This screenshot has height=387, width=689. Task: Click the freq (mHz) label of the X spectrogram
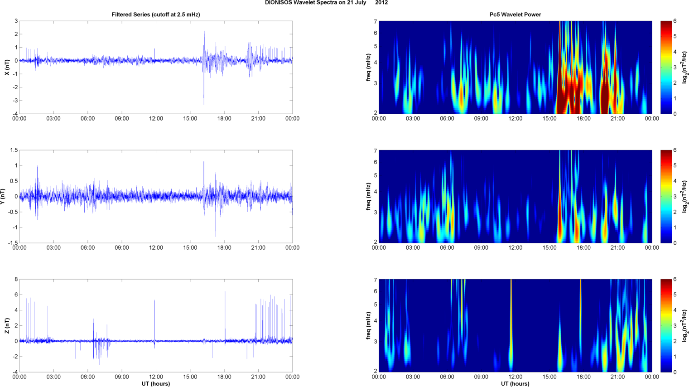369,67
